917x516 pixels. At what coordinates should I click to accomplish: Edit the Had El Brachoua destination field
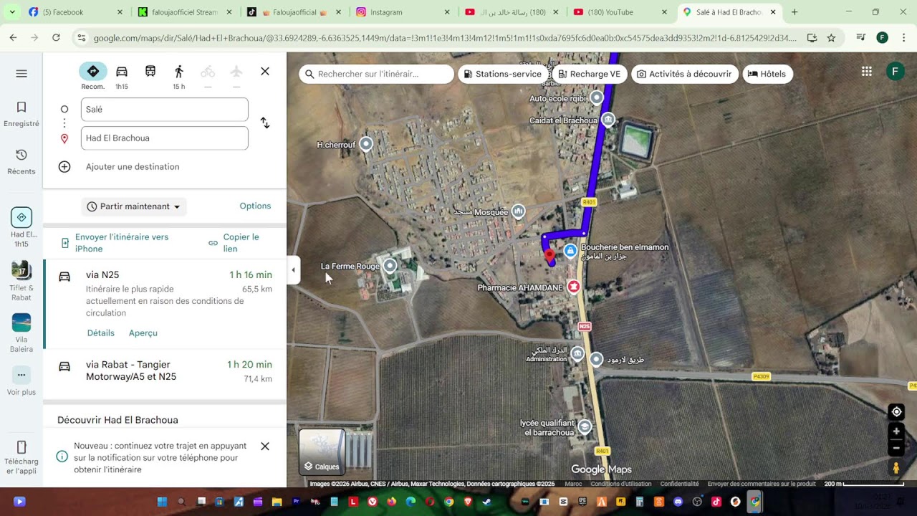(x=165, y=138)
